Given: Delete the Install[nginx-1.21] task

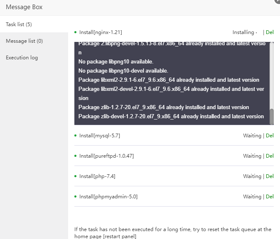Looking at the screenshot, I should tap(270, 32).
